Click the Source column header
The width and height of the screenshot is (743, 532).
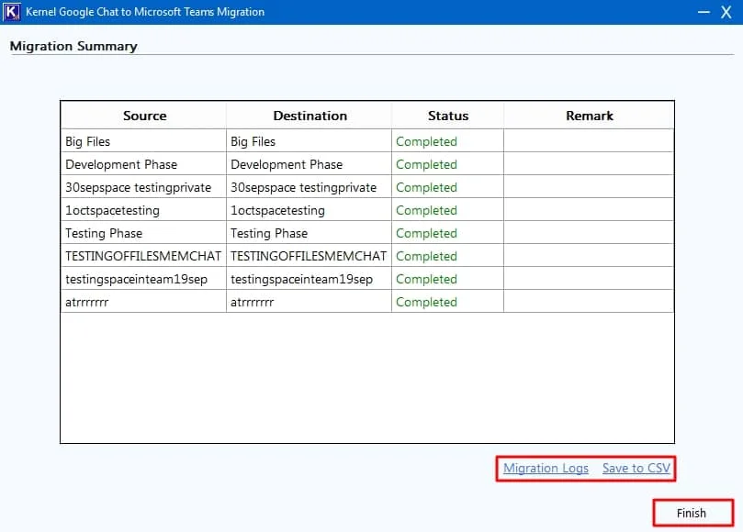[144, 116]
